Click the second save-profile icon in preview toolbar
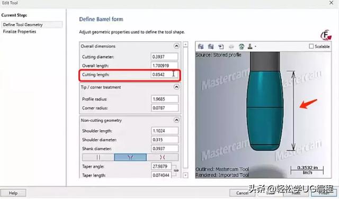This screenshot has height=199, width=339. coord(211,47)
